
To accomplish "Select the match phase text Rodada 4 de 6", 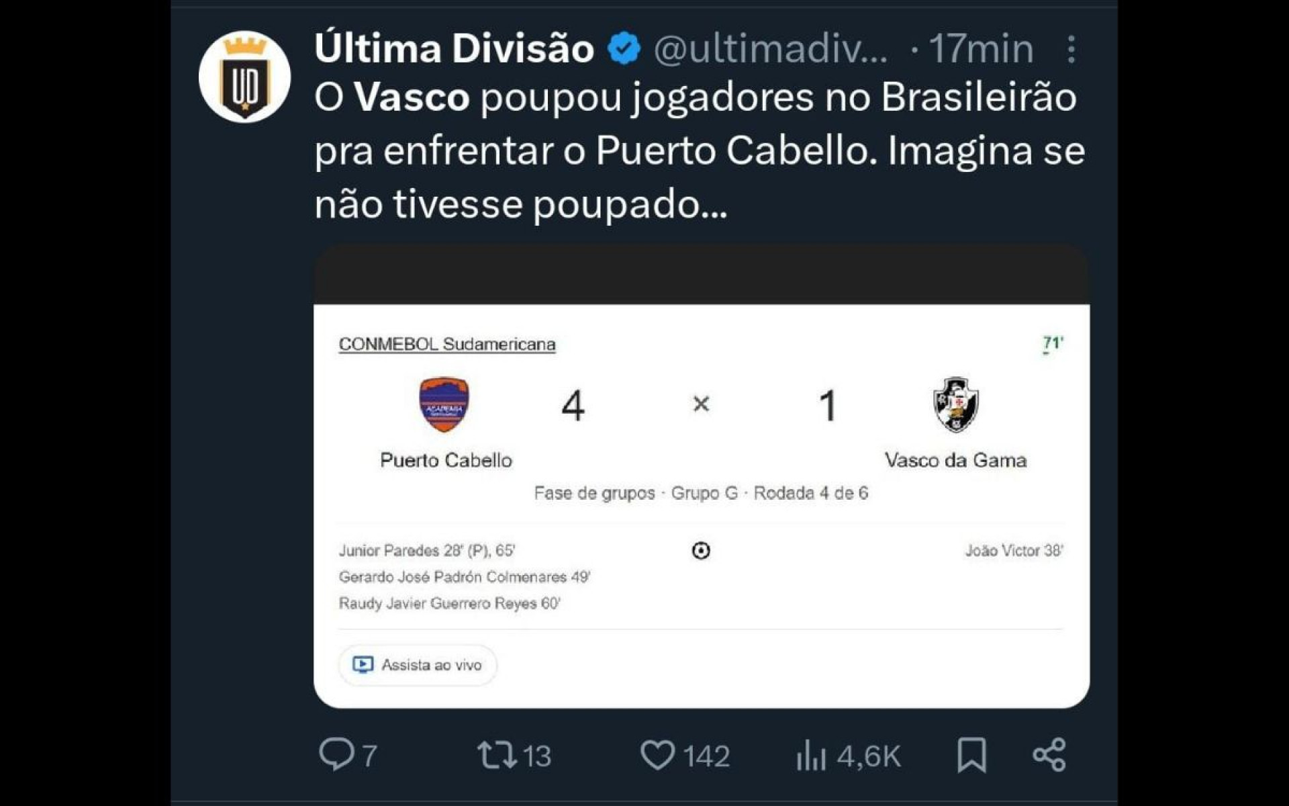I will [x=810, y=493].
